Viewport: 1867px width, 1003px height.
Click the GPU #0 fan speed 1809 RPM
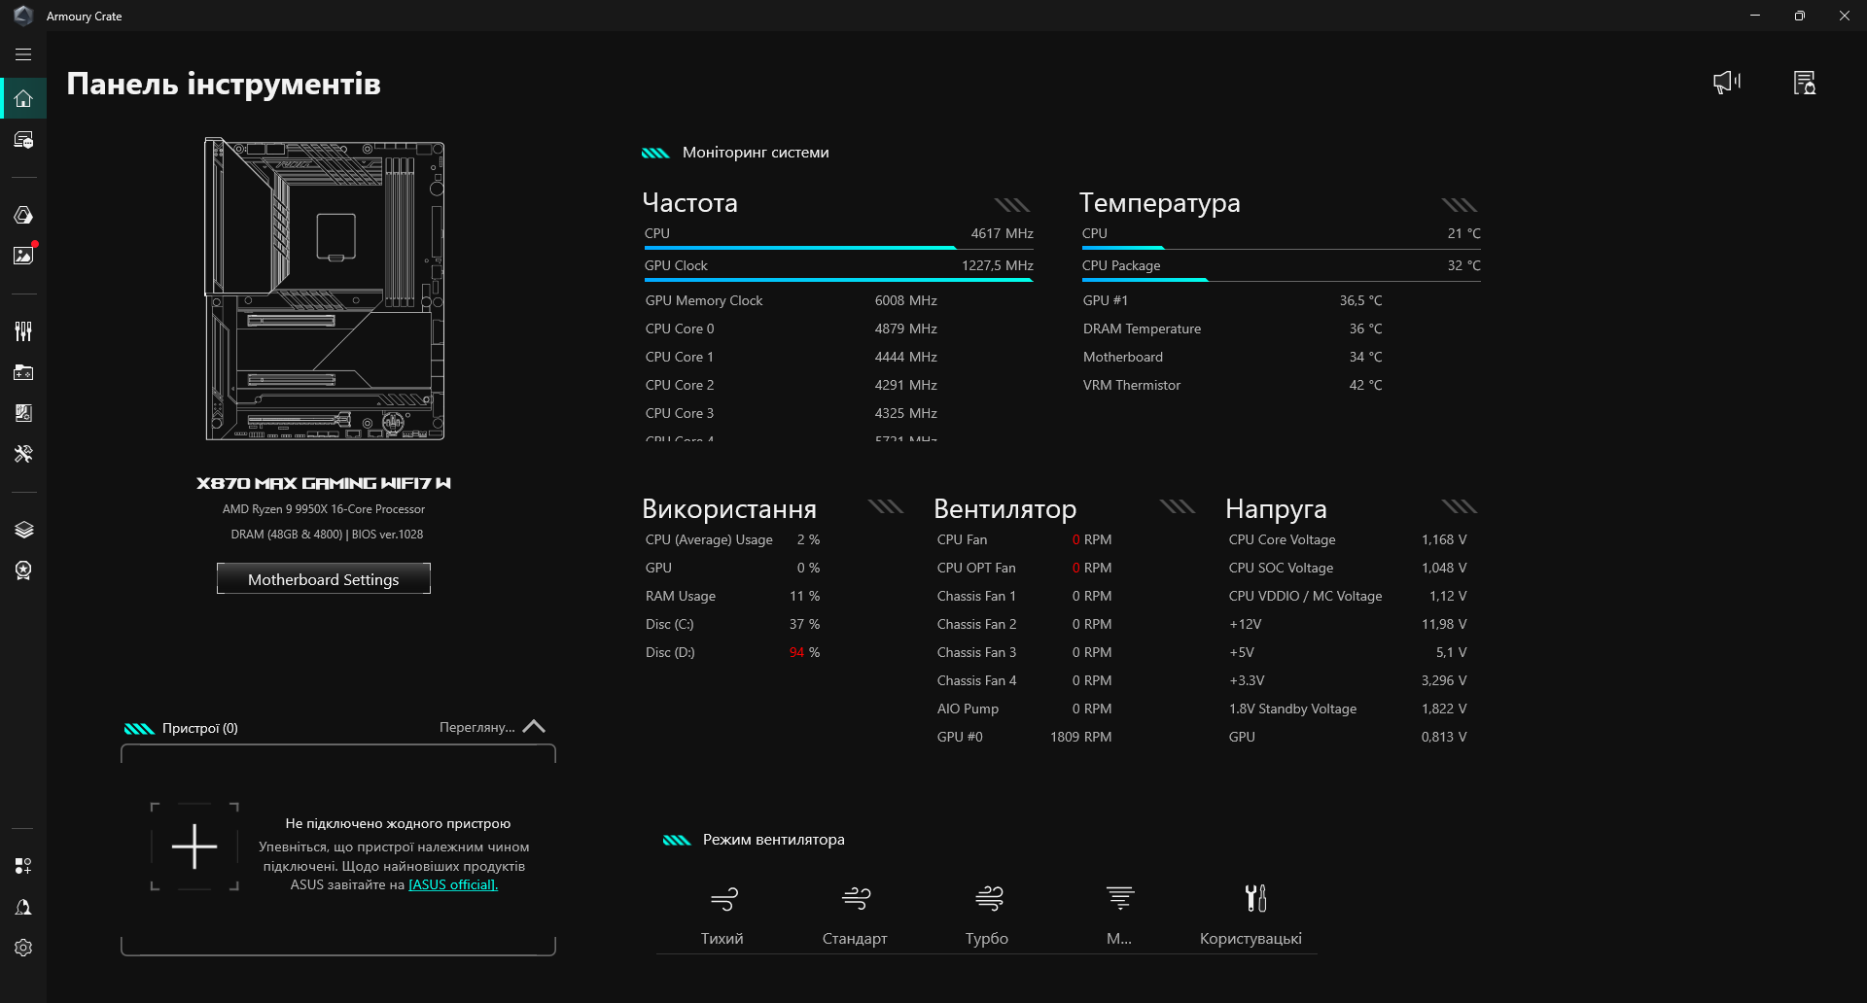click(1080, 738)
